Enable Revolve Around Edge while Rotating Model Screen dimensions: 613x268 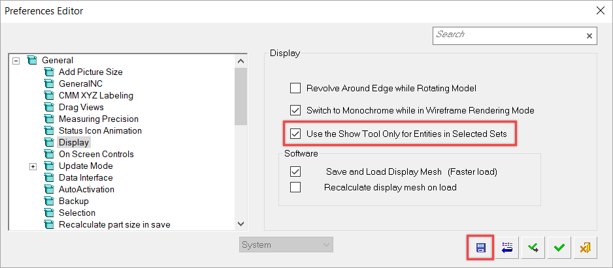pyautogui.click(x=295, y=88)
